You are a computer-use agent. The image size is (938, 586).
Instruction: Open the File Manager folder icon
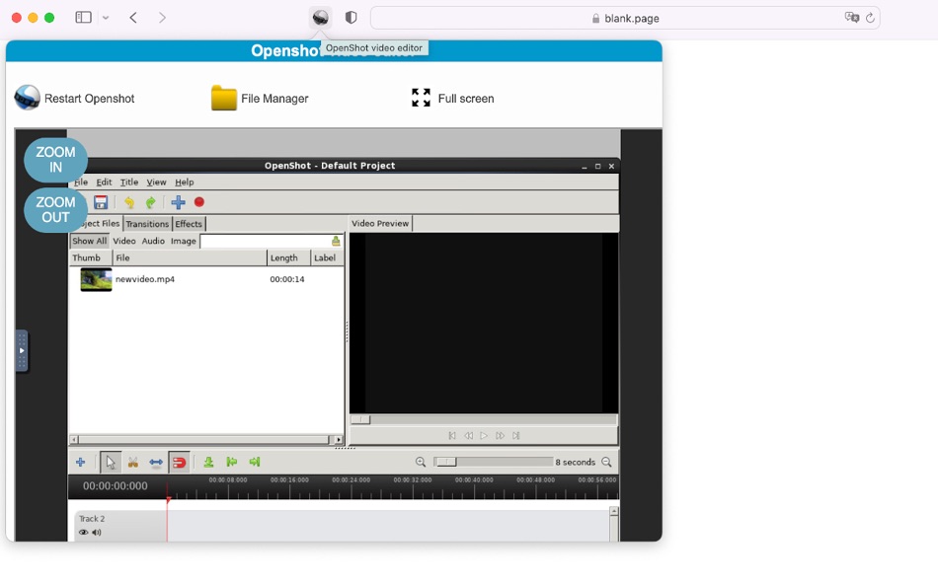tap(224, 98)
